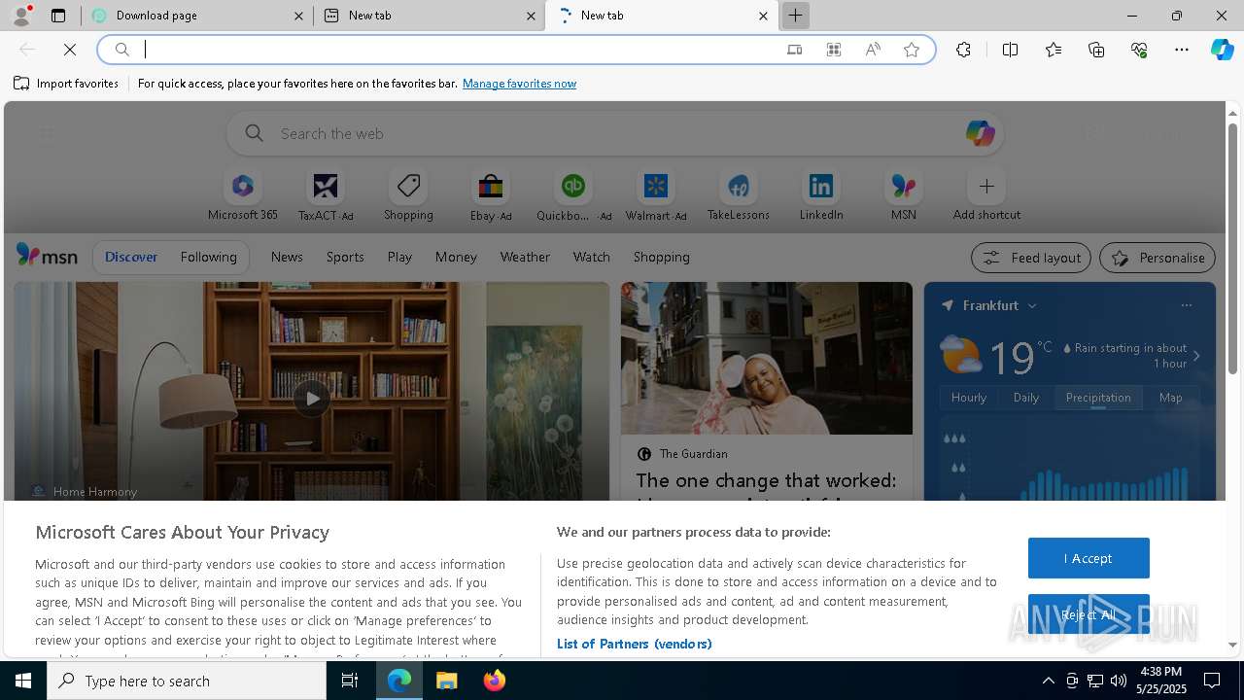
Task: Click I Accept privacy button
Action: (x=1088, y=558)
